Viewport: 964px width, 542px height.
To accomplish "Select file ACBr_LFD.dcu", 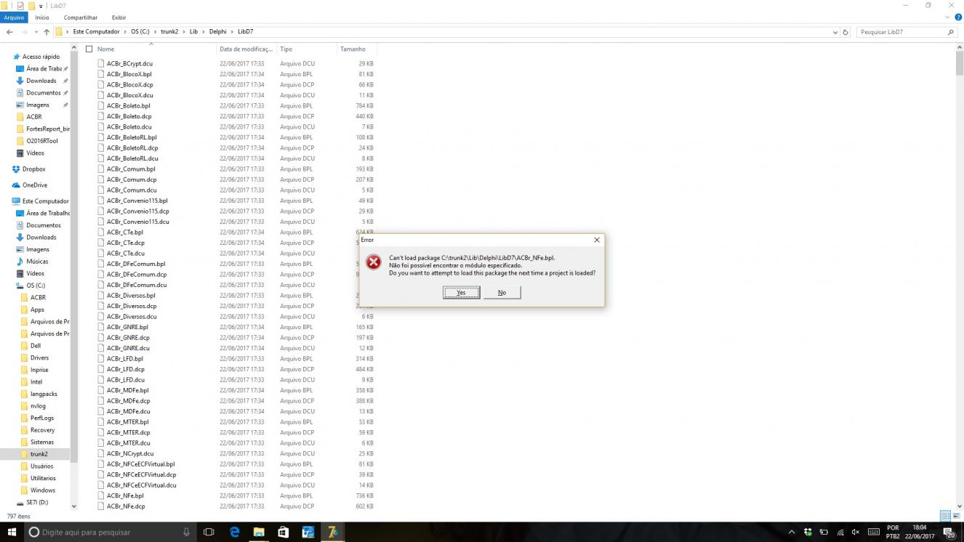I will pos(125,380).
